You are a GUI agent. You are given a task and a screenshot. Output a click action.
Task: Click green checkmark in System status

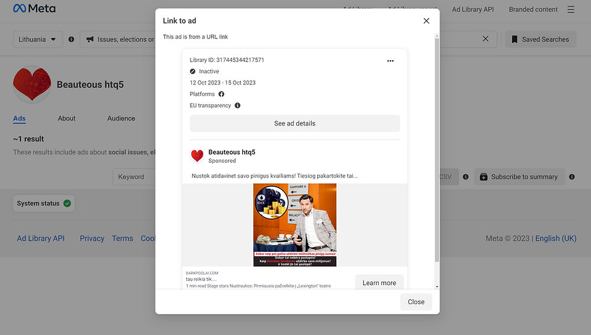(x=67, y=203)
